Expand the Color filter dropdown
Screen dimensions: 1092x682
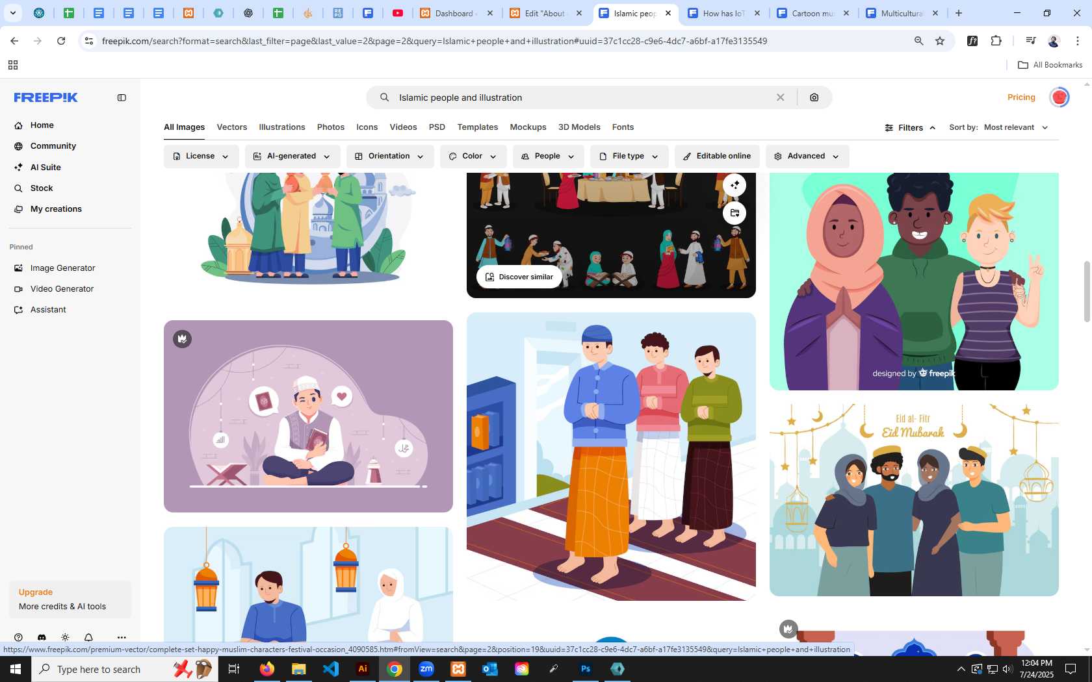[x=473, y=157]
